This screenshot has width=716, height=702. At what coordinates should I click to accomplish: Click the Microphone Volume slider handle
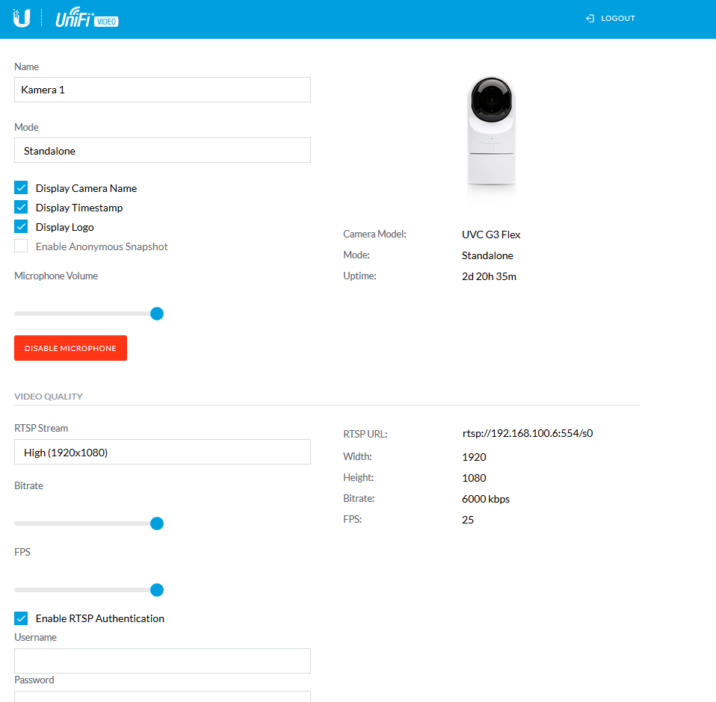pos(157,314)
